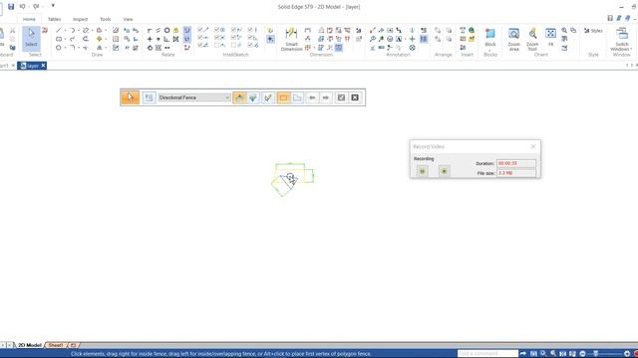Toggle unchecked IntelliSketch checkbox, second column bottom row
Image resolution: width=638 pixels, height=358 pixels.
pyautogui.click(x=217, y=45)
